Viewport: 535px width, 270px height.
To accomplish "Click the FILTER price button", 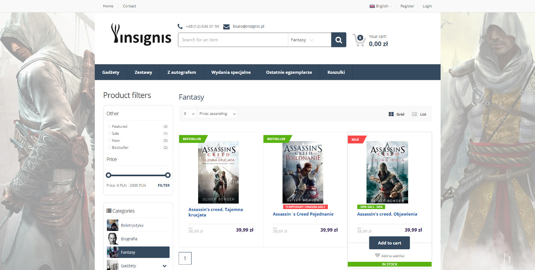I will [164, 186].
